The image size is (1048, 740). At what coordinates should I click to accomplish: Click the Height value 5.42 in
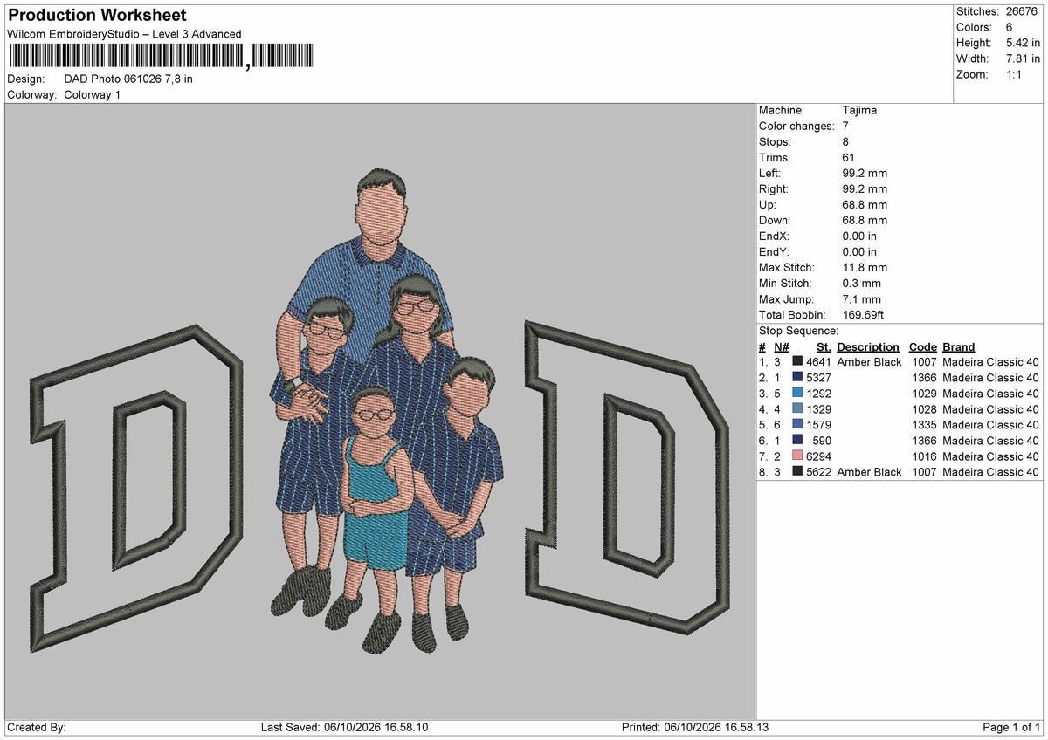click(x=1023, y=43)
